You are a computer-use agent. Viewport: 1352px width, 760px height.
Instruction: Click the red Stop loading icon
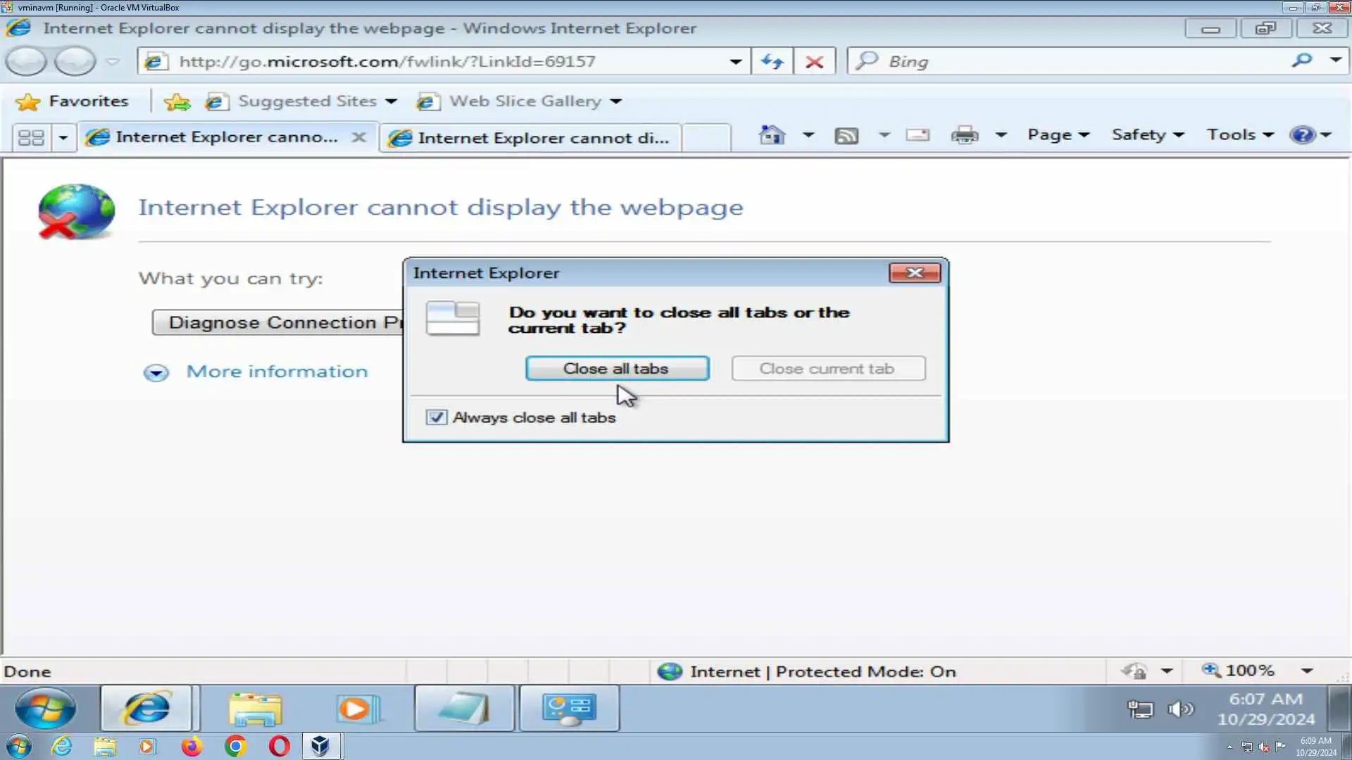815,62
